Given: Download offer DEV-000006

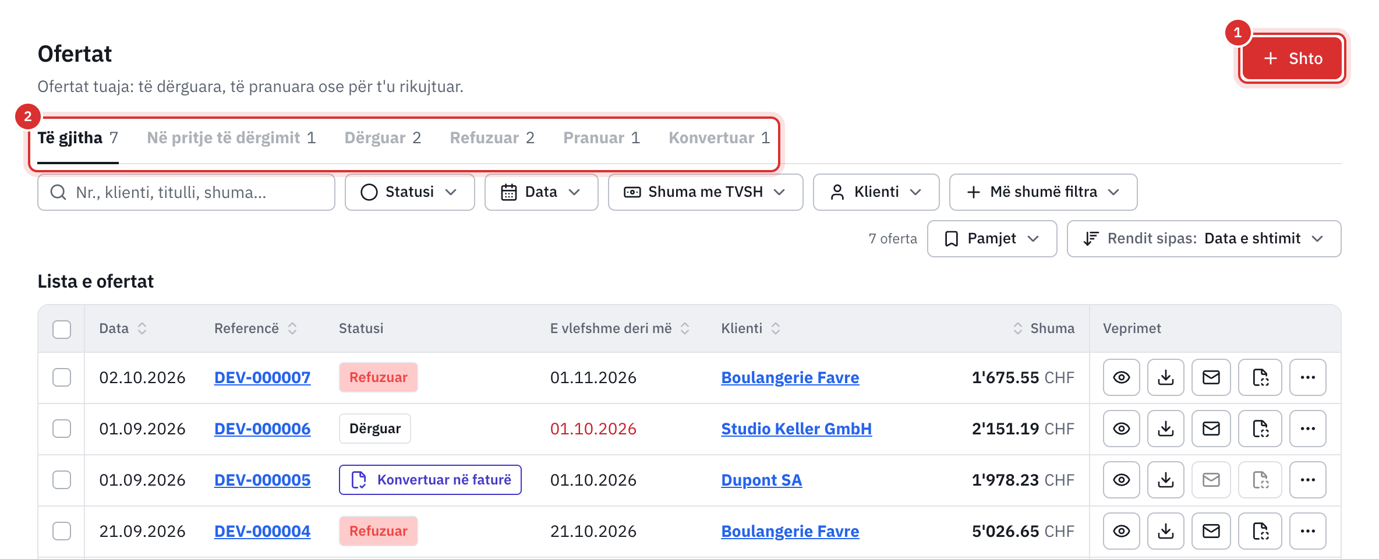Looking at the screenshot, I should (1165, 429).
